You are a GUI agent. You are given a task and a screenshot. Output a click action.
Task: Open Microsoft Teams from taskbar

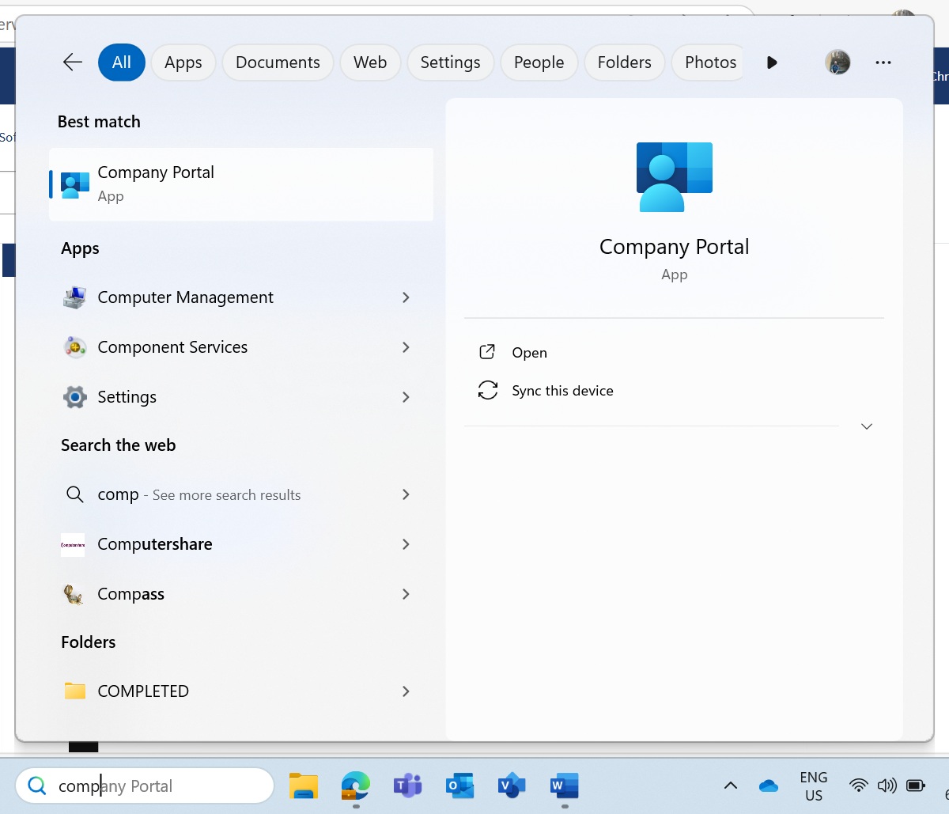407,786
